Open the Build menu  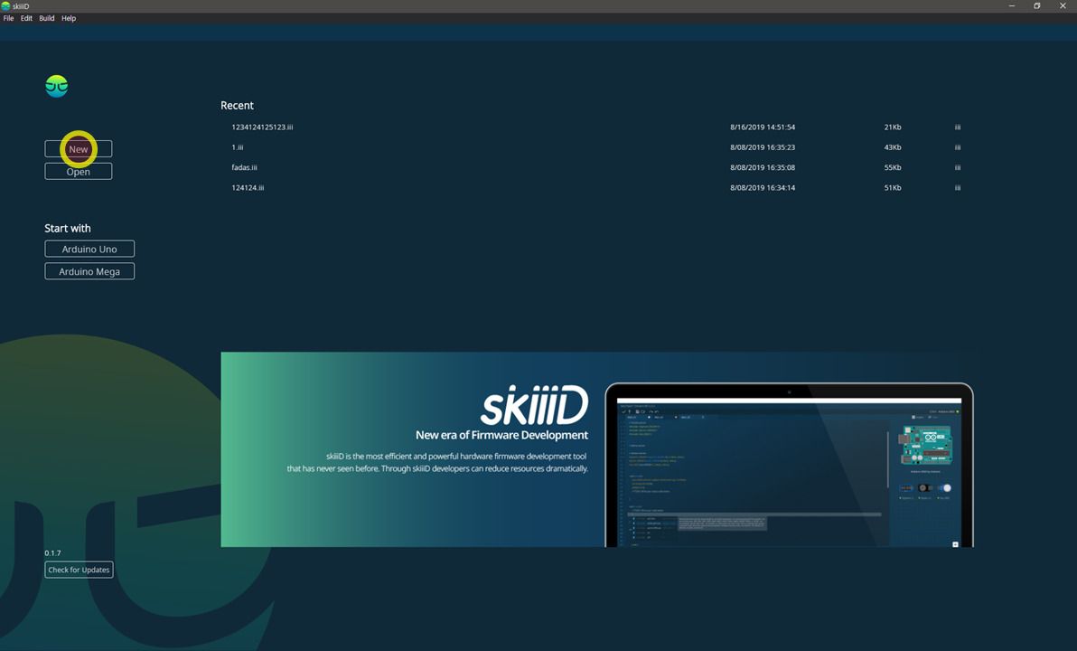pos(47,18)
